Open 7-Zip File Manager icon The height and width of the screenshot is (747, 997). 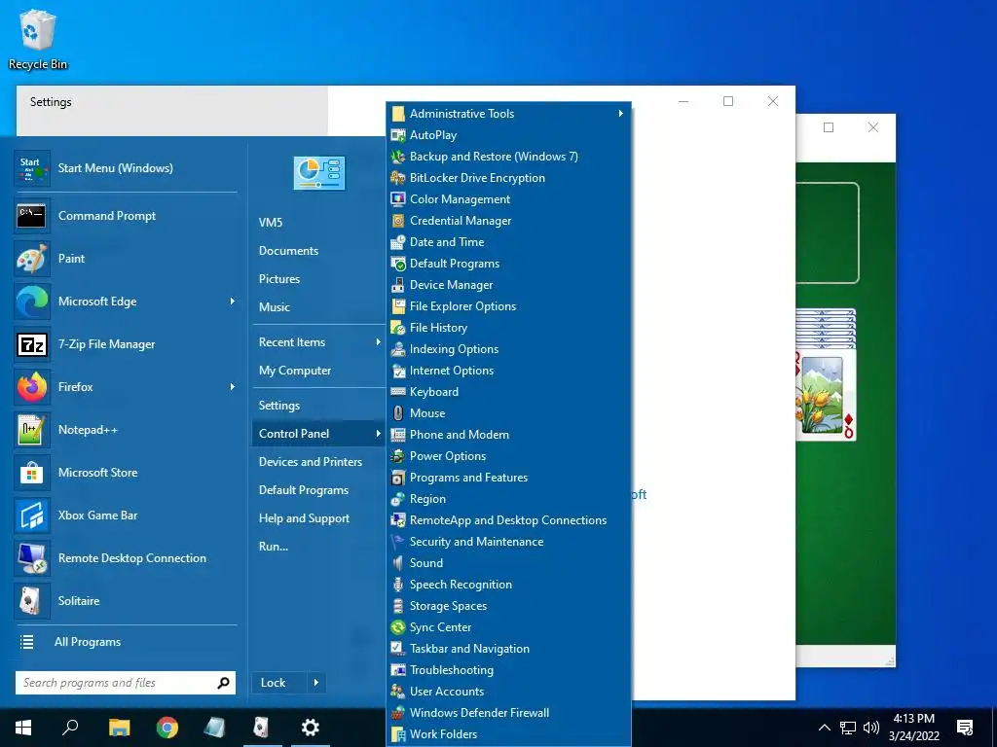(x=32, y=344)
